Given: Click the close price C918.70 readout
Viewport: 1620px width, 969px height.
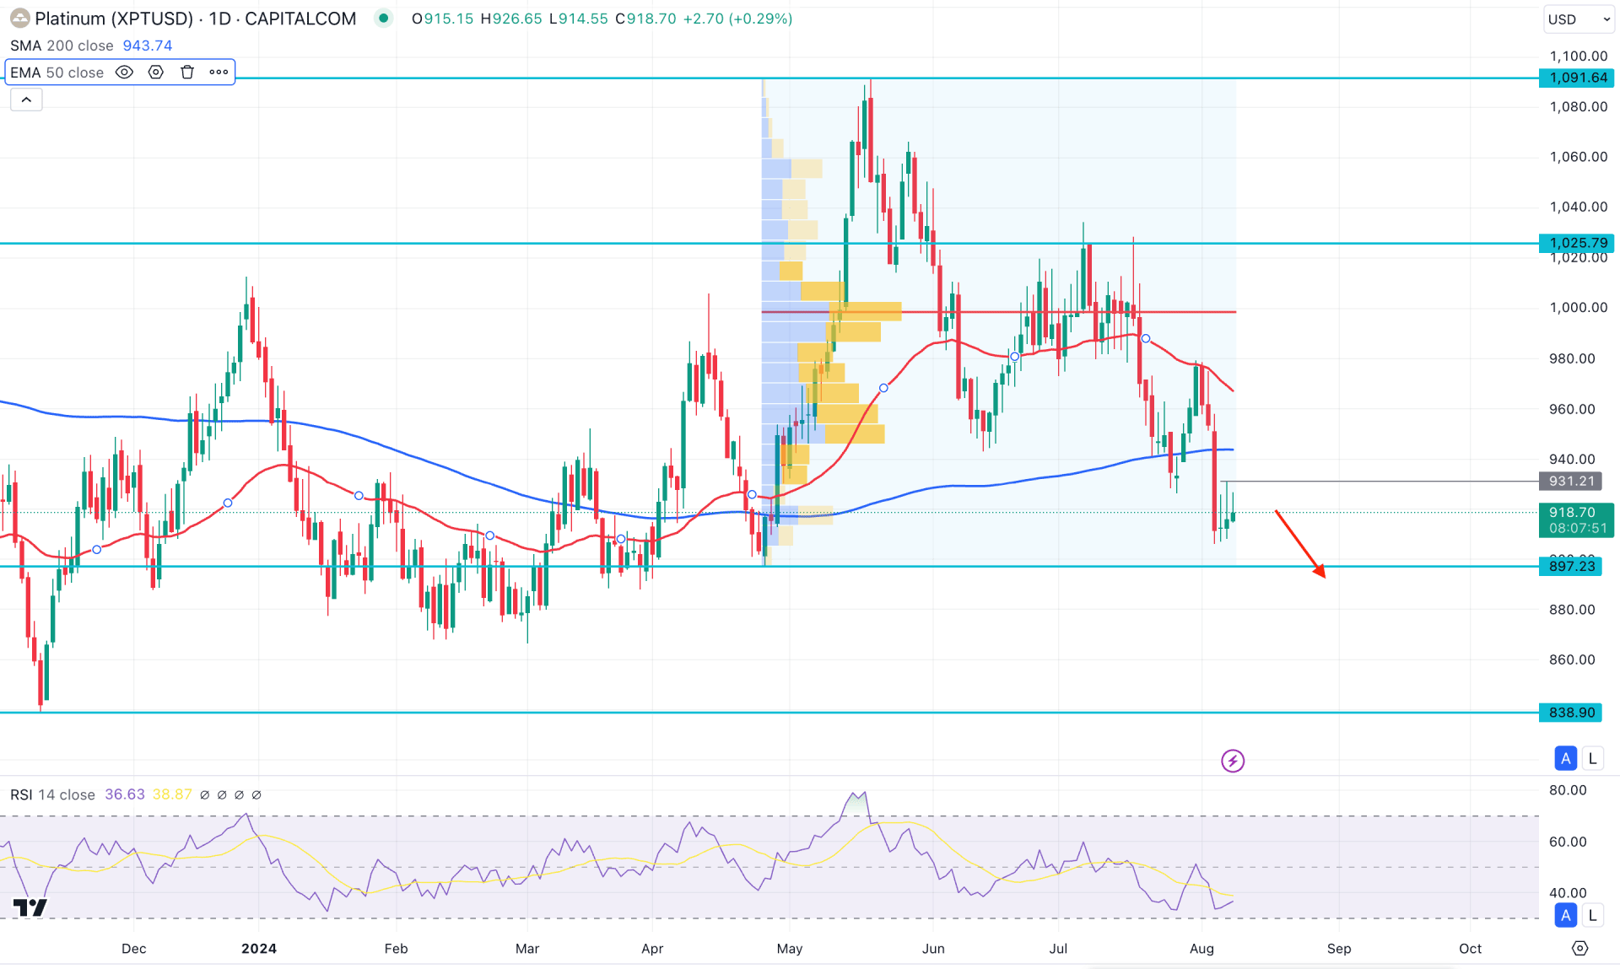Looking at the screenshot, I should [645, 19].
